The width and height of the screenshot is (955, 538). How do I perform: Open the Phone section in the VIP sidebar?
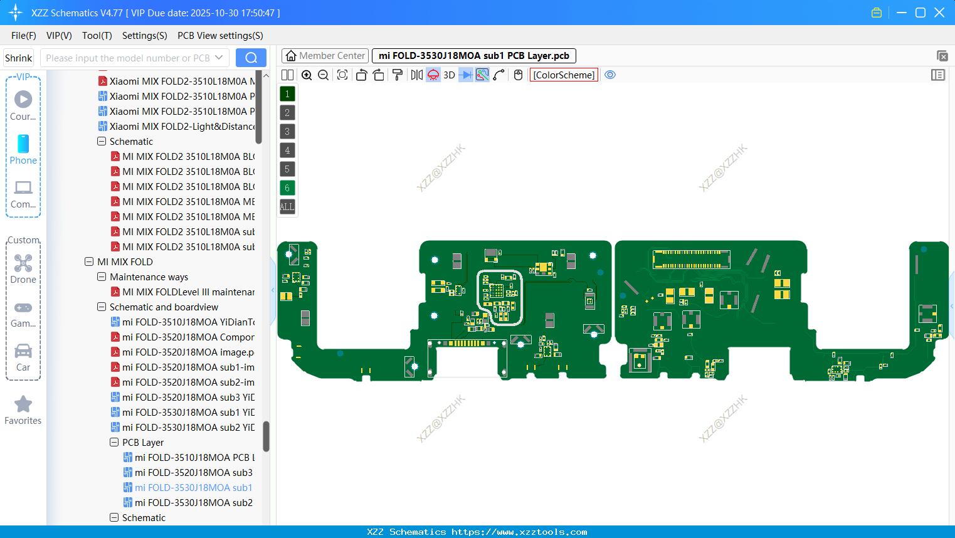[x=23, y=150]
